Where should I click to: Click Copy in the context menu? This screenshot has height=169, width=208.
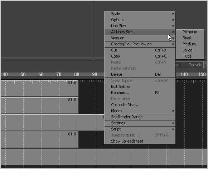[x=140, y=56]
